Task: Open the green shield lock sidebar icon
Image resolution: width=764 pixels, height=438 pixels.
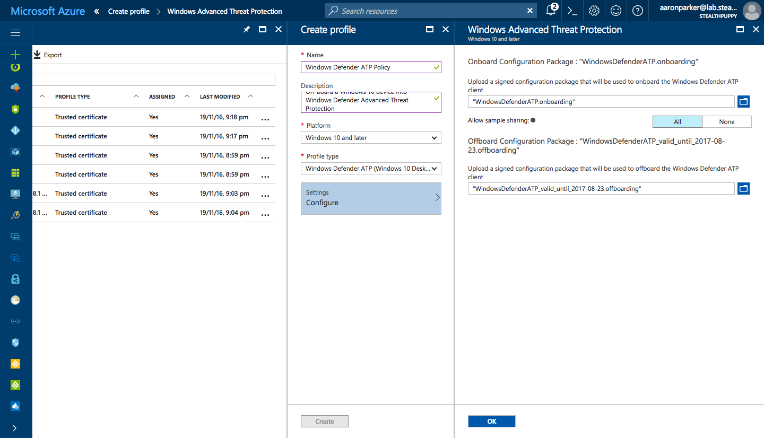Action: [15, 109]
